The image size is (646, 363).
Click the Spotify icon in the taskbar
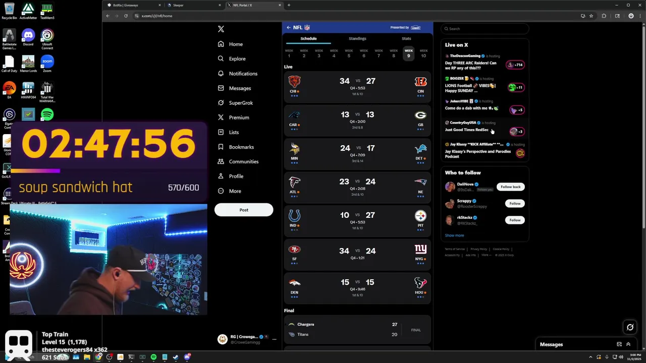pyautogui.click(x=153, y=357)
